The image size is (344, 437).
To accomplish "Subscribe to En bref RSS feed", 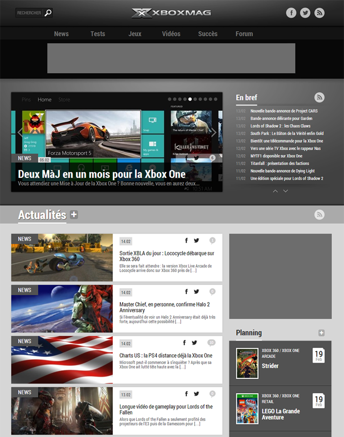I will 319,97.
